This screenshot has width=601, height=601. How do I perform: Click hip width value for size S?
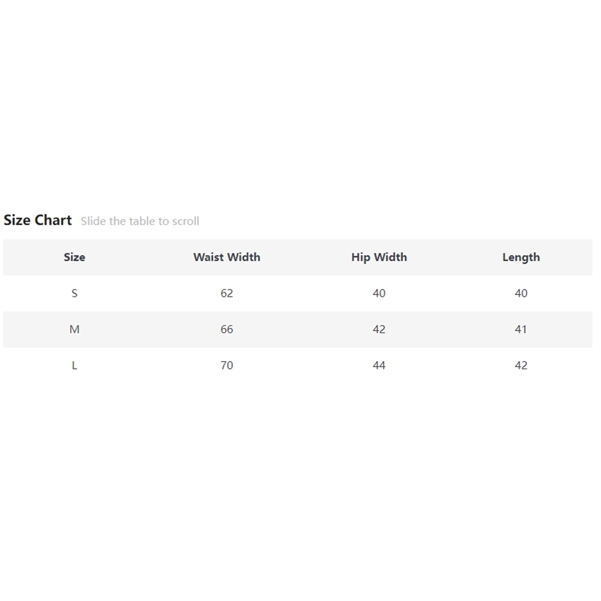379,293
